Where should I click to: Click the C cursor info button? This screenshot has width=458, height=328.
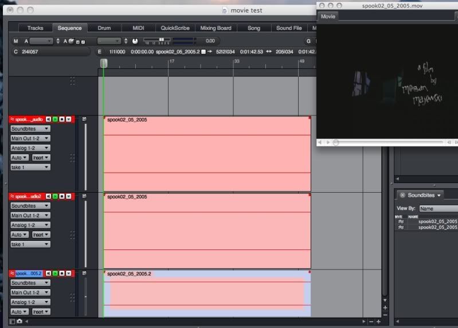pyautogui.click(x=16, y=52)
